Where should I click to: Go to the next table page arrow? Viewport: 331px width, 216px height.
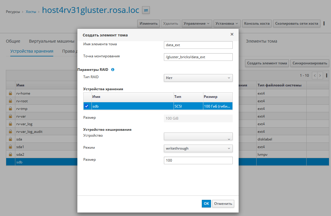320,76
